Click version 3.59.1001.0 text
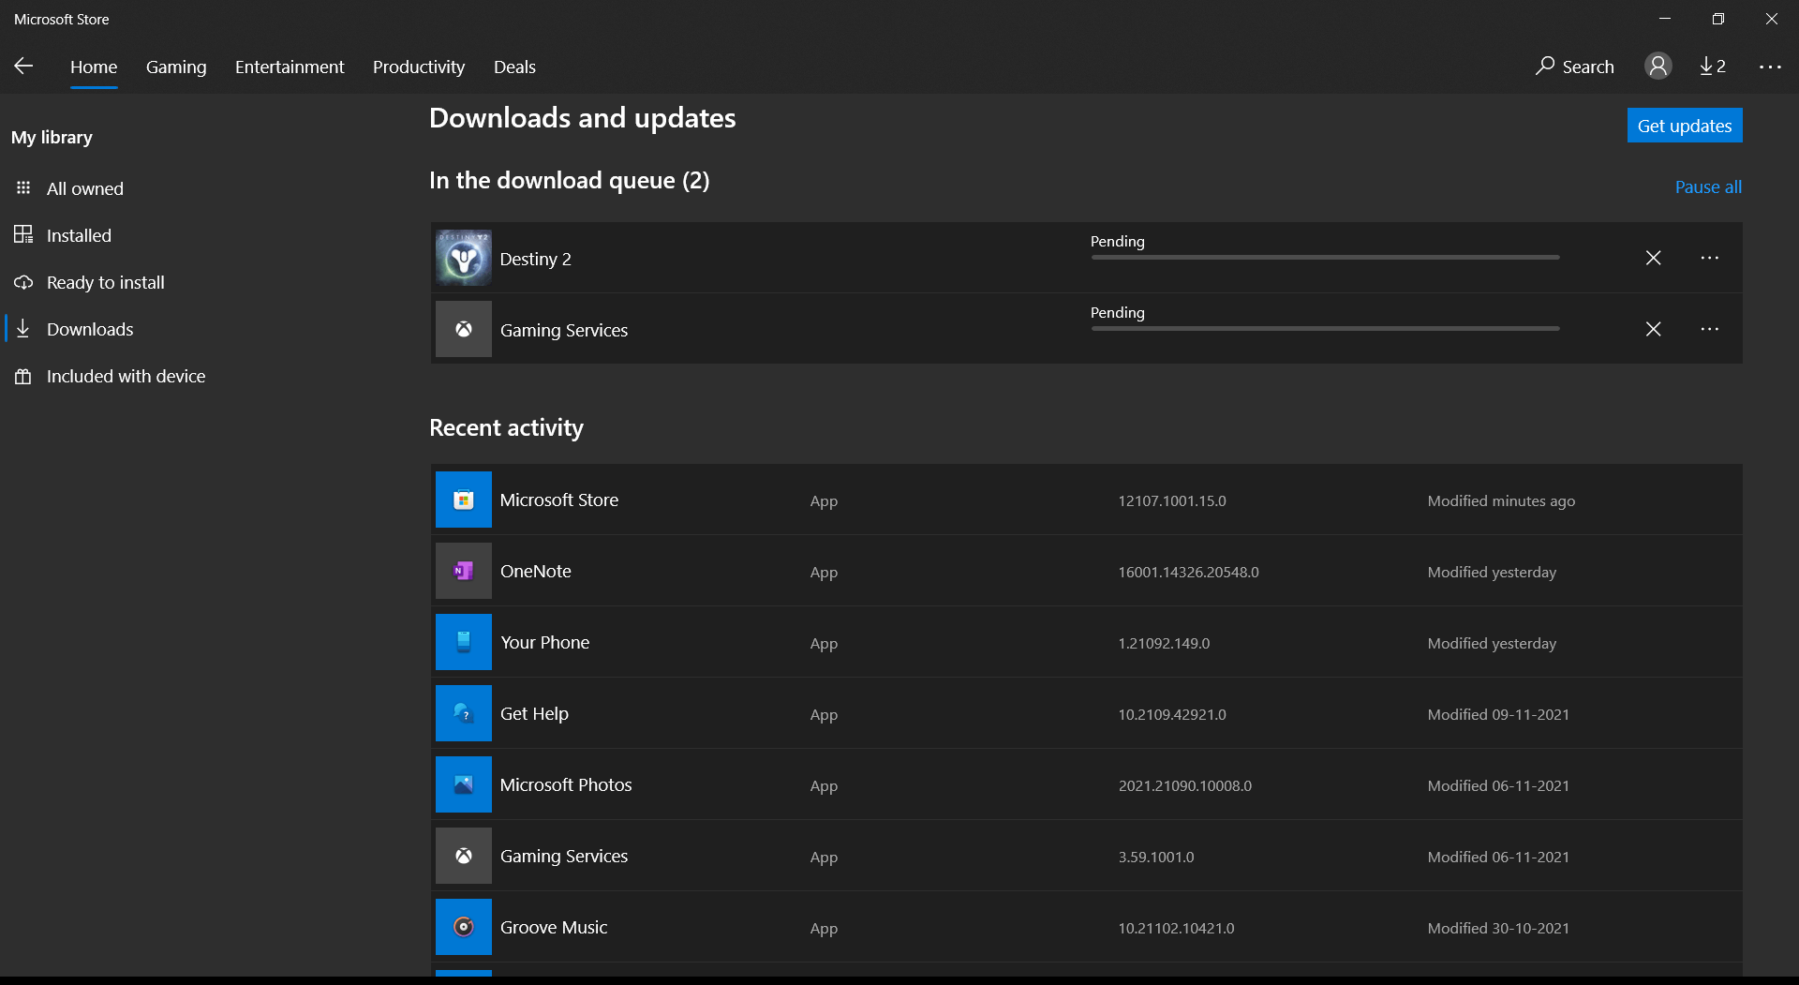Image resolution: width=1799 pixels, height=985 pixels. (1156, 857)
